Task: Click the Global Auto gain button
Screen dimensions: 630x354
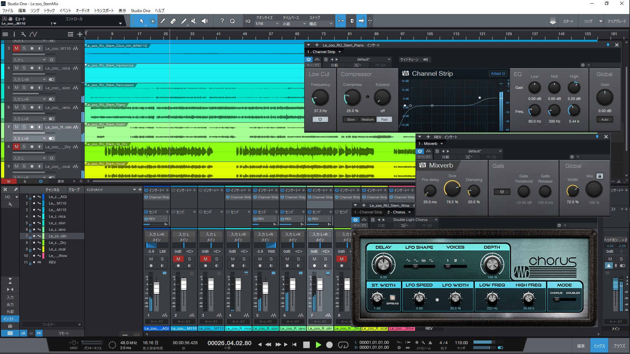Action: tap(604, 119)
